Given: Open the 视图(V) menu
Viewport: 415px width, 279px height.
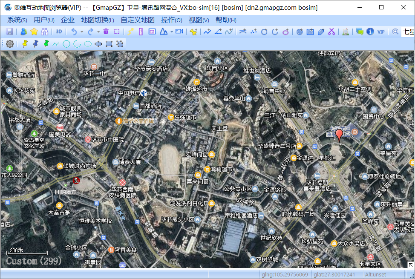Looking at the screenshot, I should click(x=199, y=20).
